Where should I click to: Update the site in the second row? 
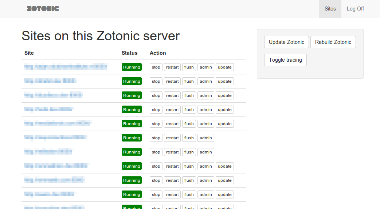tap(225, 81)
